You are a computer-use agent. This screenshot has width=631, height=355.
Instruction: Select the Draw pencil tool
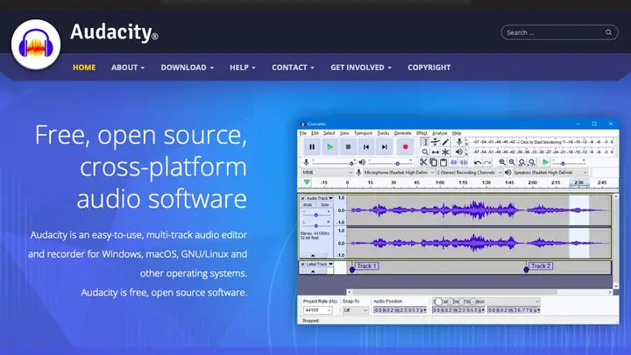[x=445, y=142]
